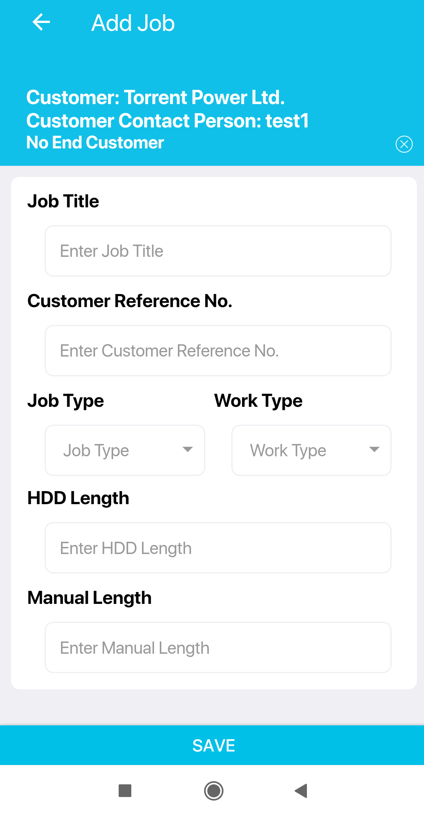Tap the Job Title label
Screen dimensions: 424x816
click(x=63, y=201)
